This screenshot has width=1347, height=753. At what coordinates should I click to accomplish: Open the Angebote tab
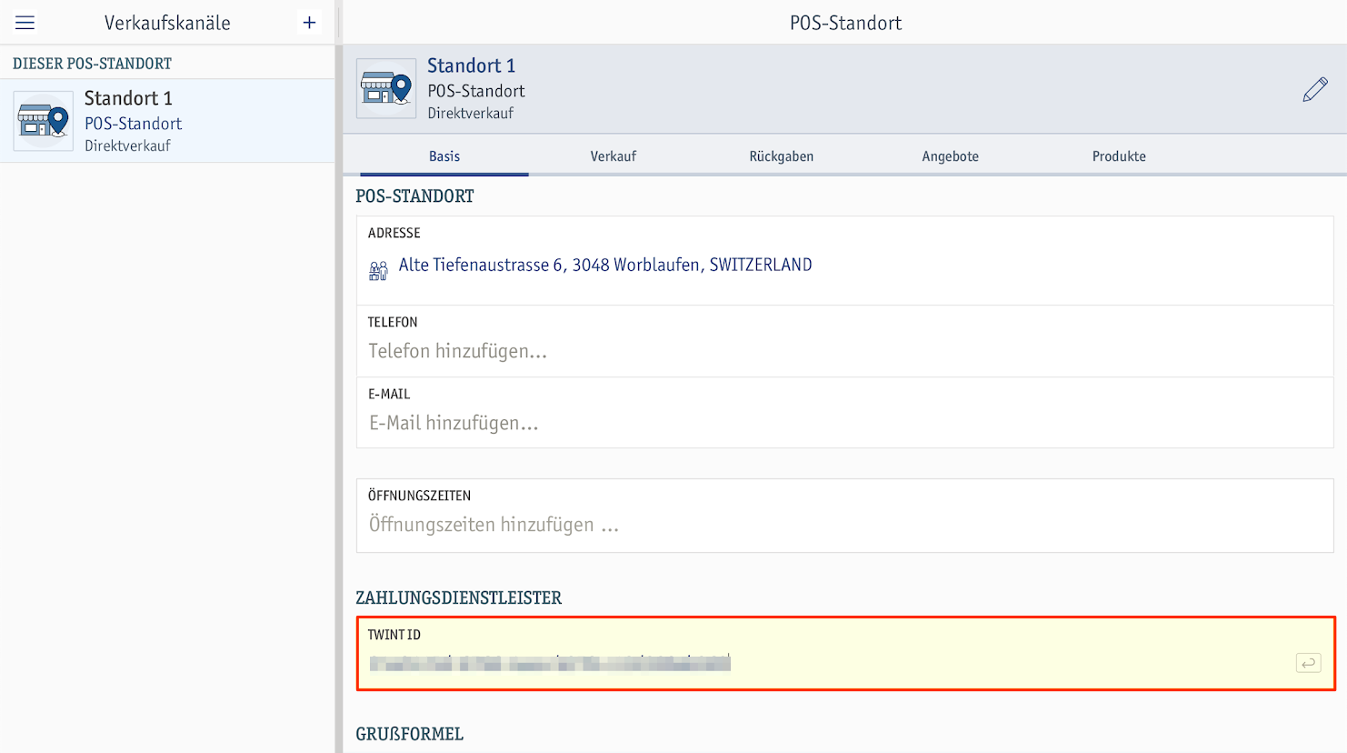951,156
